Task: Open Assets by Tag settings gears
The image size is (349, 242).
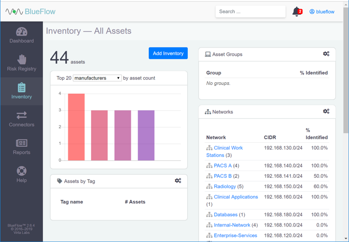Action: 178,181
